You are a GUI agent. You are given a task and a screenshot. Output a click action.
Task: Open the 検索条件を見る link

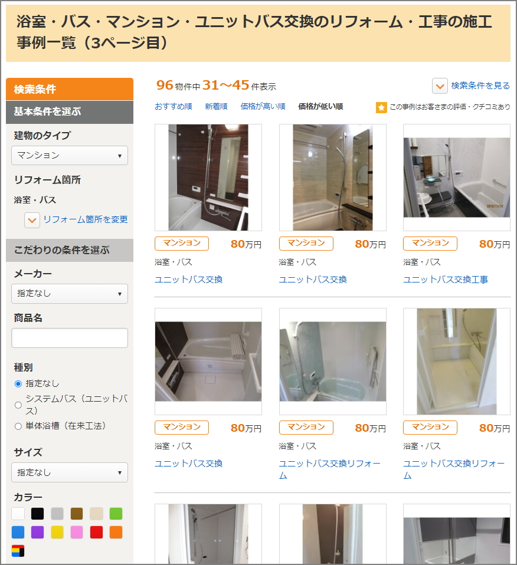click(x=480, y=86)
